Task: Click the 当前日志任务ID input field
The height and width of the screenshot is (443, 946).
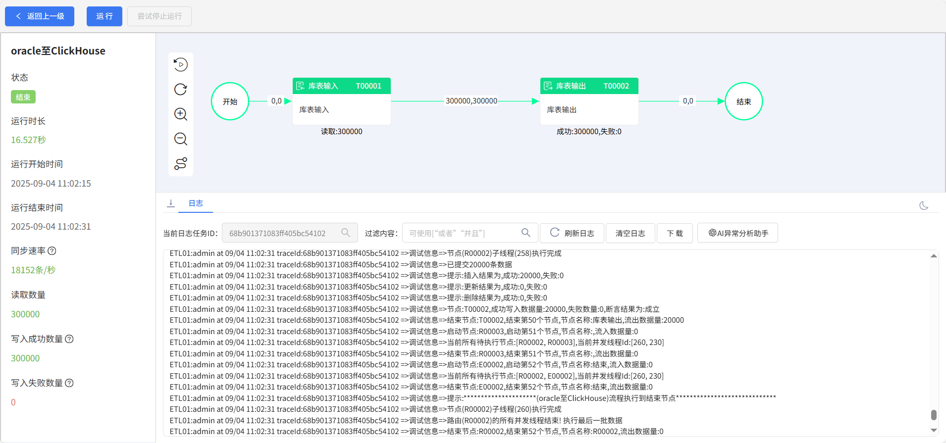Action: (290, 233)
